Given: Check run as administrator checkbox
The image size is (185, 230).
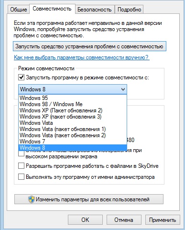Looking at the screenshot, I should (21, 177).
